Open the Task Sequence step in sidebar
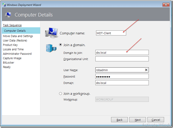This screenshot has height=128, width=173. click(12, 25)
